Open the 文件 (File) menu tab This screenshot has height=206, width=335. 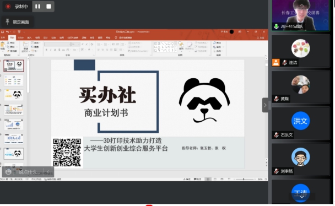click(x=3, y=38)
